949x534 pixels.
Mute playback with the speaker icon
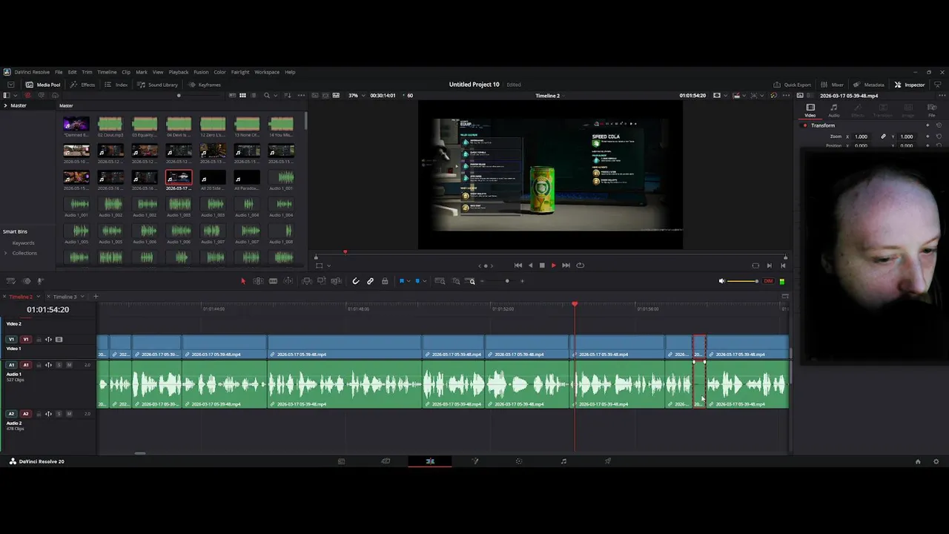tap(721, 281)
